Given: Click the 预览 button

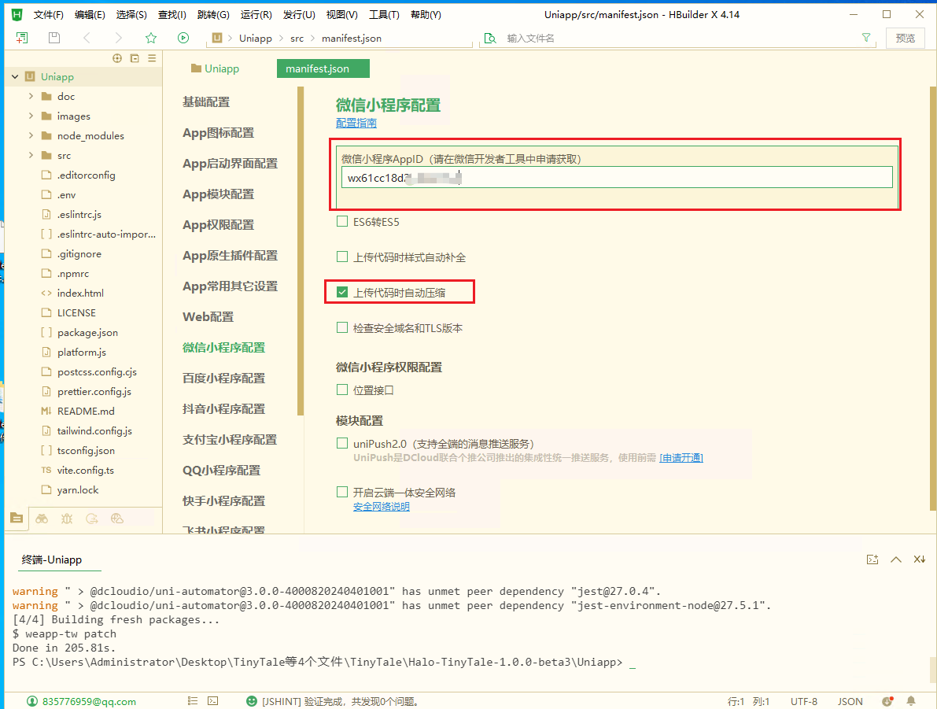Looking at the screenshot, I should click(x=906, y=39).
